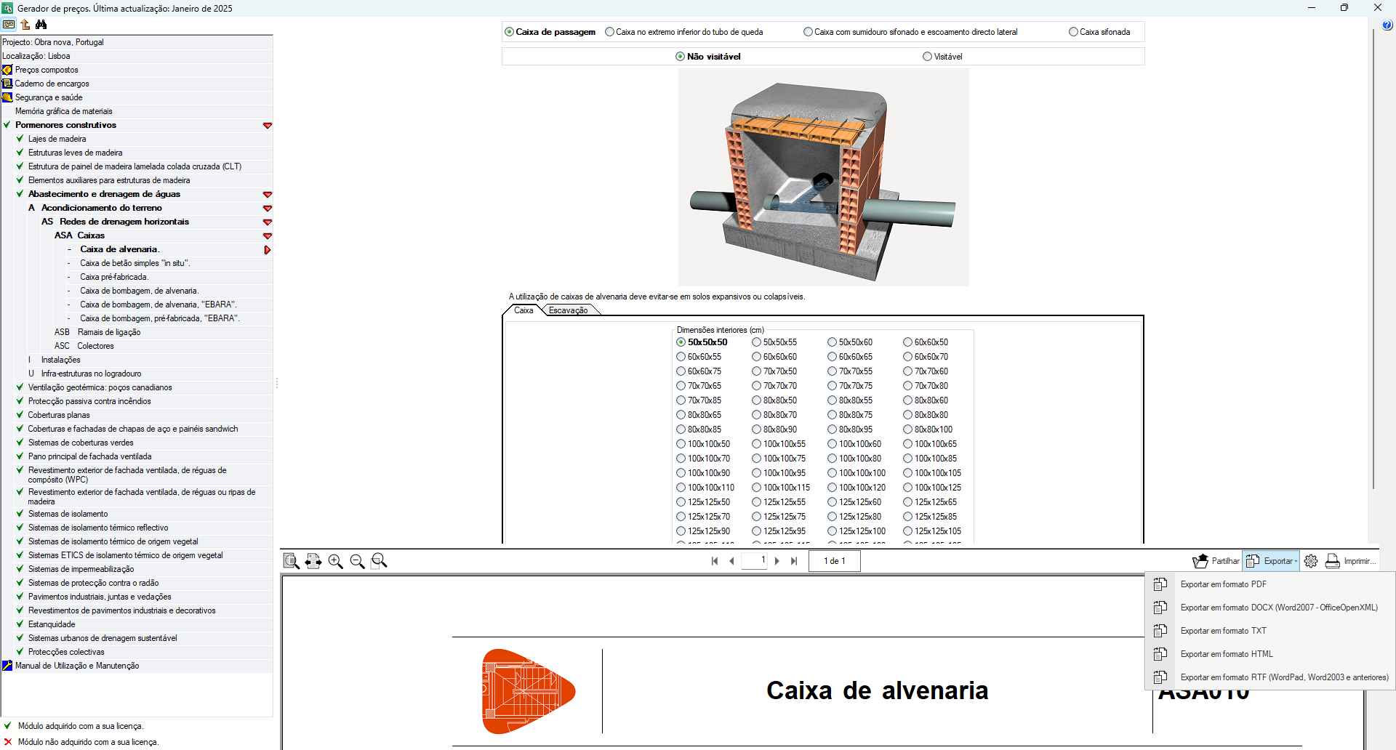Click the export upload arrow icon
Screen dimensions: 1396x750
coord(25,24)
